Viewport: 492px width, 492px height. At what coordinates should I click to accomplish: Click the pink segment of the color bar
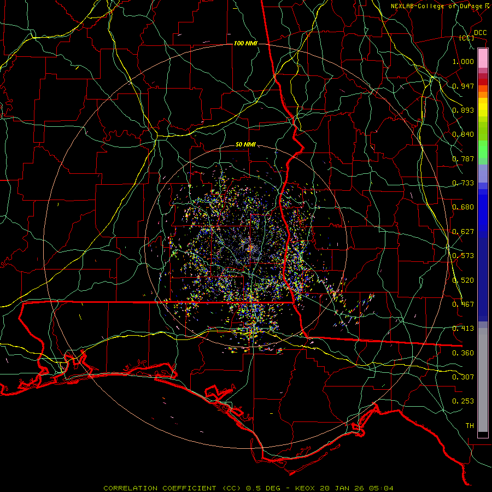(483, 58)
